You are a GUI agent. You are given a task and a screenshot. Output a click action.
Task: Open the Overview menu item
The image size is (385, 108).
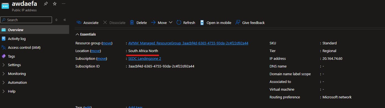(x=35, y=30)
